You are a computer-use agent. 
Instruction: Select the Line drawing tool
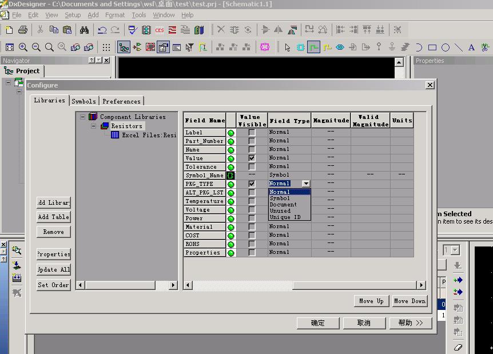pos(459,47)
